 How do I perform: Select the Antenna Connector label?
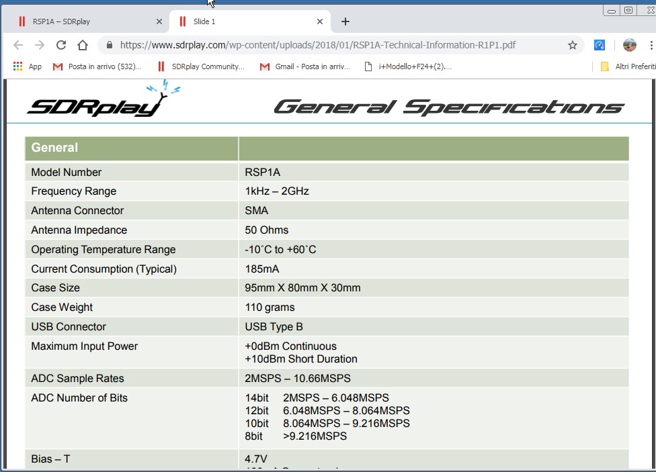pyautogui.click(x=77, y=211)
